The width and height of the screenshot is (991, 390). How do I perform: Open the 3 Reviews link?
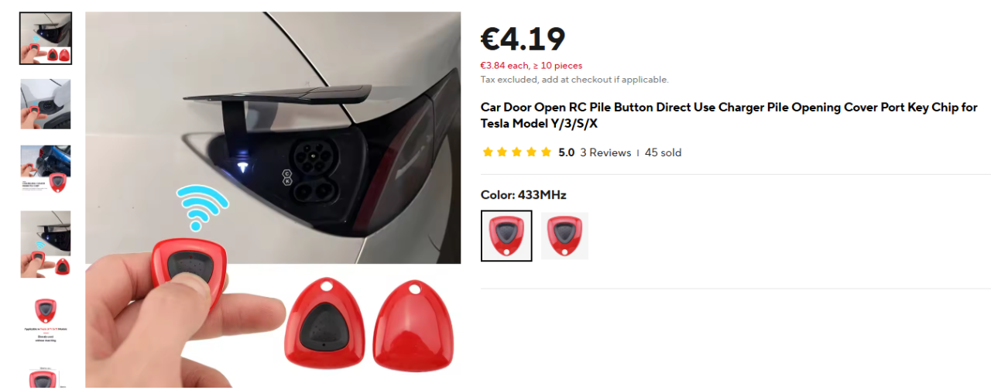pos(605,152)
